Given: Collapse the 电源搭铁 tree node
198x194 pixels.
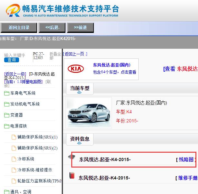Looking at the screenshot, I should click(19, 126).
